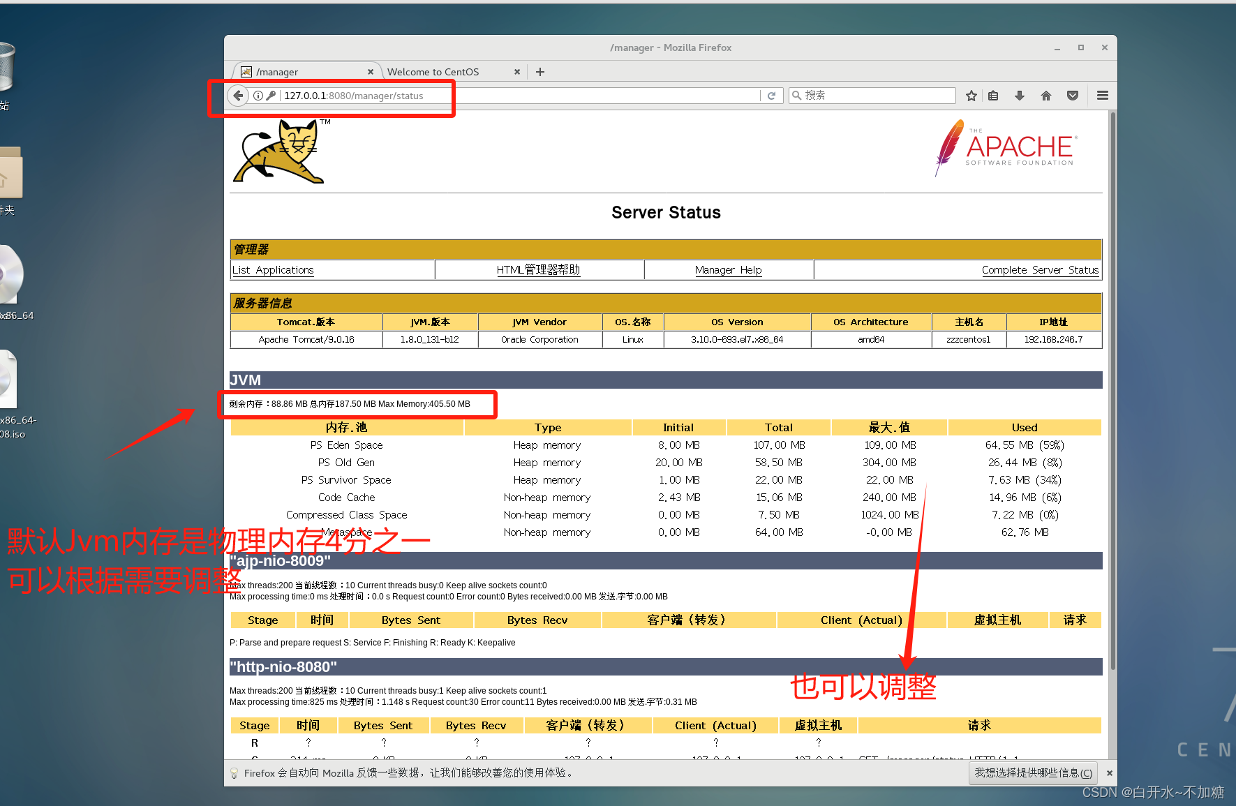The height and width of the screenshot is (806, 1236).
Task: Minimize the Firefox window
Action: coord(1057,48)
